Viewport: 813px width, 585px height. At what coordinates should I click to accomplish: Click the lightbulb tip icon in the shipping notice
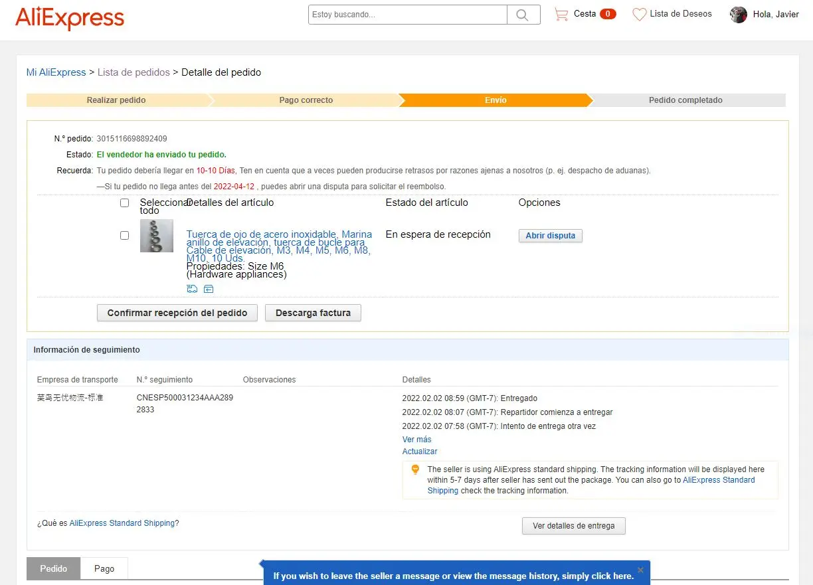416,469
